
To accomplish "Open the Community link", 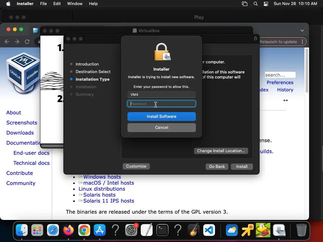I will (x=21, y=183).
